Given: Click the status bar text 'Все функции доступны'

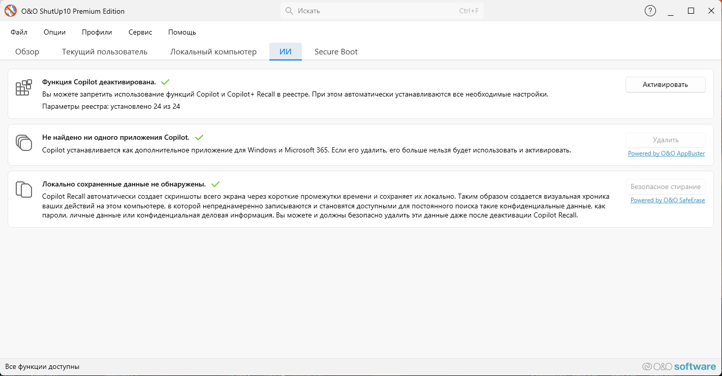Looking at the screenshot, I should point(42,366).
